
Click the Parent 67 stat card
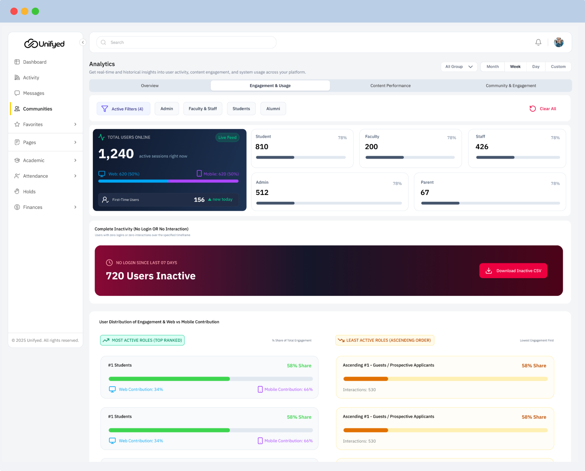tap(490, 192)
